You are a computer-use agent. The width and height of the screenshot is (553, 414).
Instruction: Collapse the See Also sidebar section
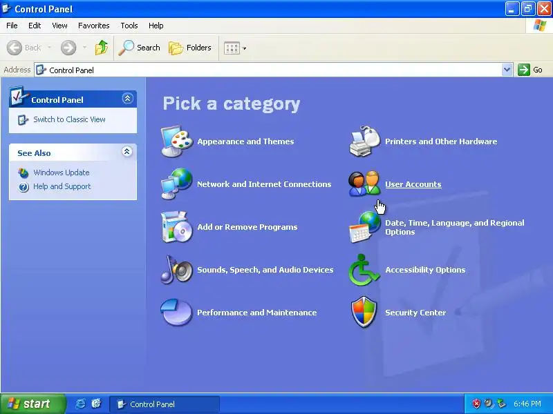tap(127, 152)
